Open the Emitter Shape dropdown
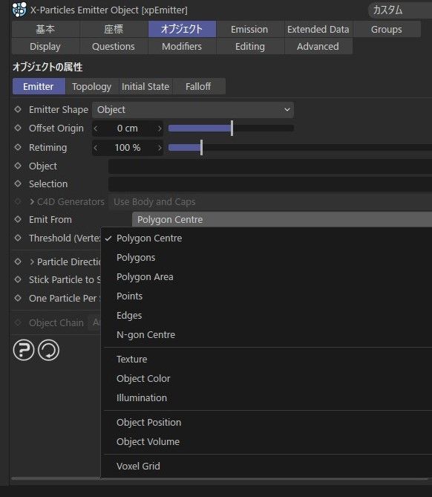The height and width of the screenshot is (497, 432). [x=193, y=110]
